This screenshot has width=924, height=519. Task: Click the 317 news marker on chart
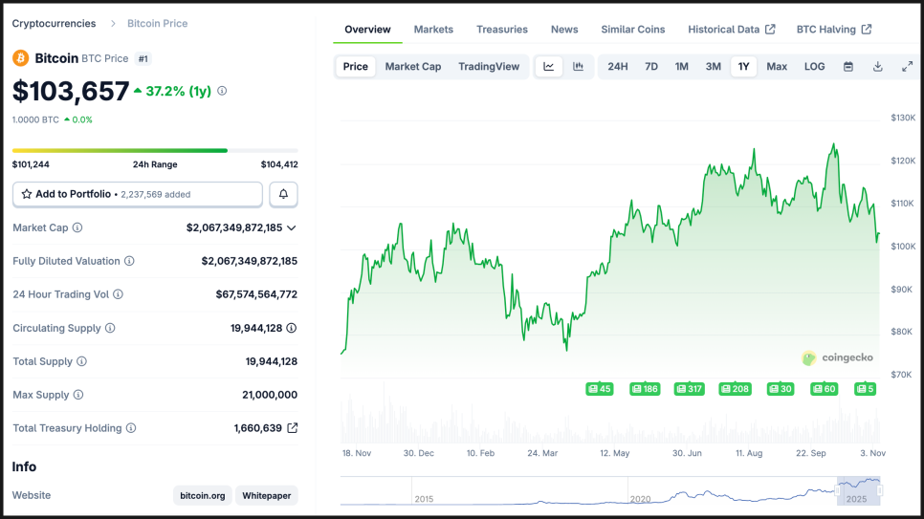tap(689, 389)
